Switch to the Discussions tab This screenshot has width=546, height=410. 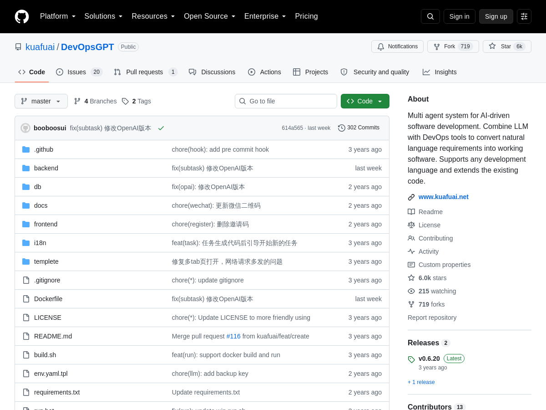click(212, 72)
